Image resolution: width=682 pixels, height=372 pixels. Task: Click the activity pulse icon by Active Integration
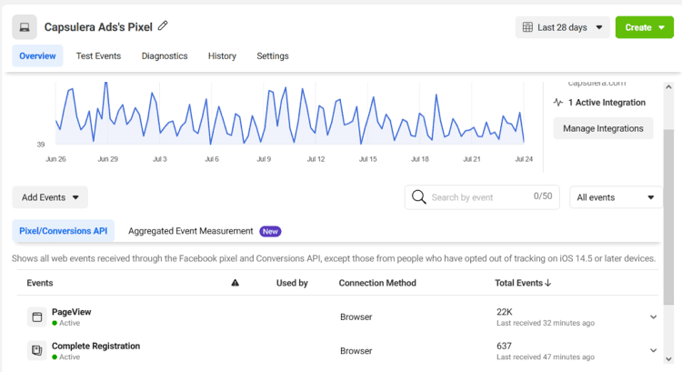coord(558,103)
